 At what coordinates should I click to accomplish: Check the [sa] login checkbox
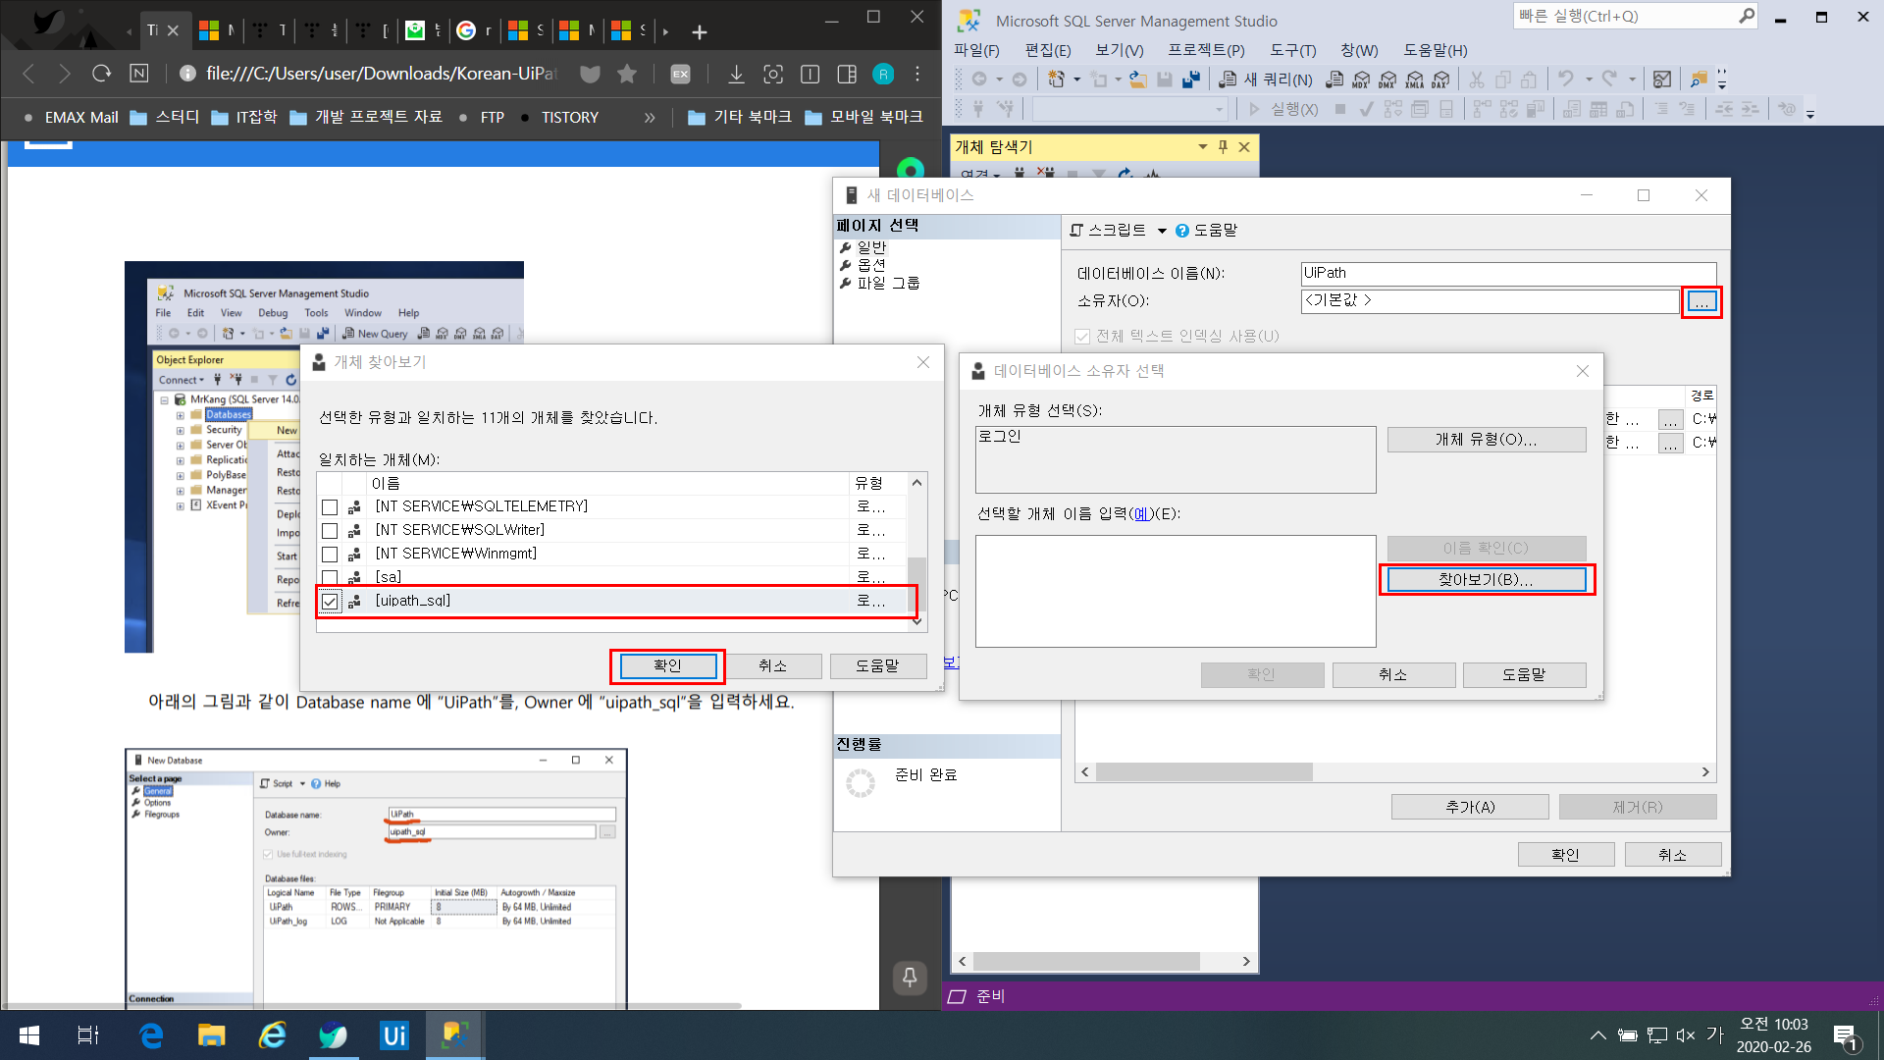tap(330, 578)
